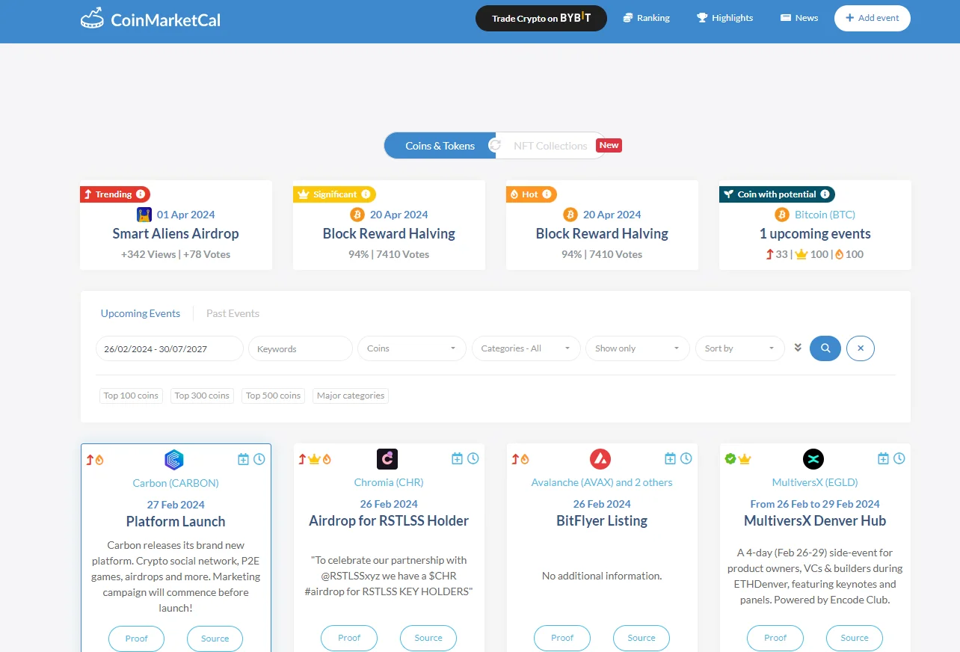Click Proof button on MultiversX card
960x652 pixels.
775,638
